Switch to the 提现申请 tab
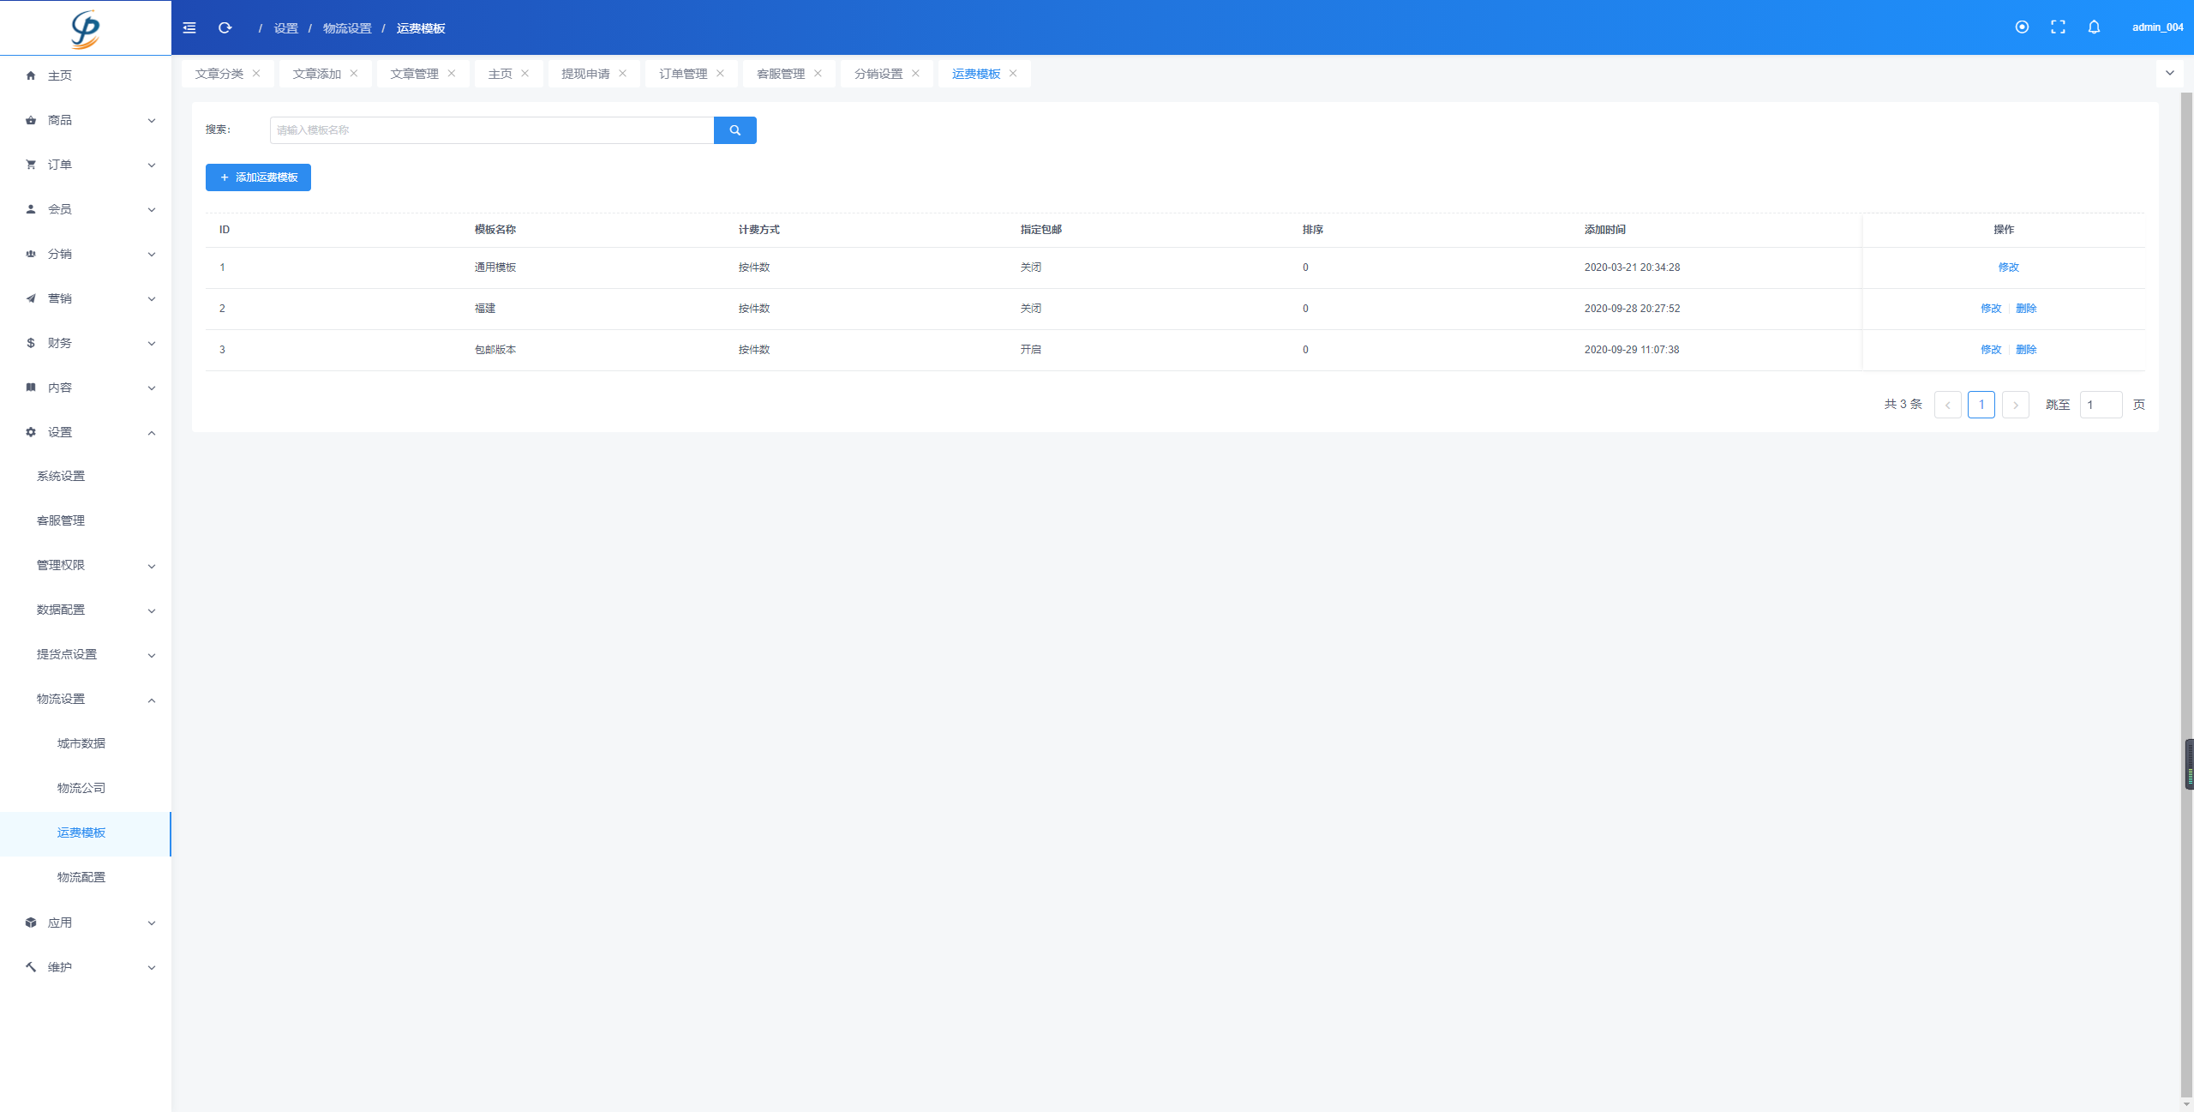 point(585,74)
